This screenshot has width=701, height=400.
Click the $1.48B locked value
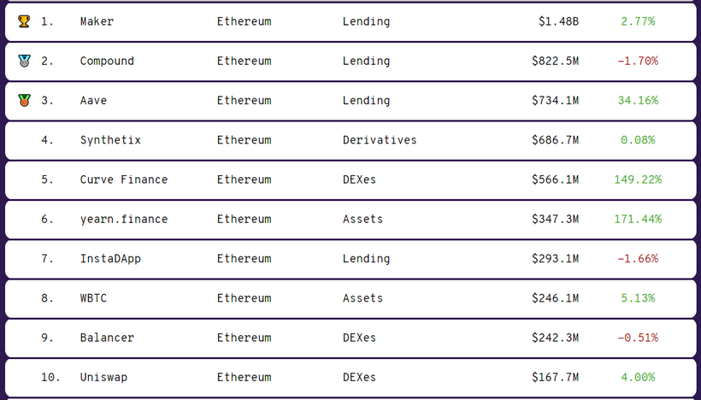coord(558,21)
